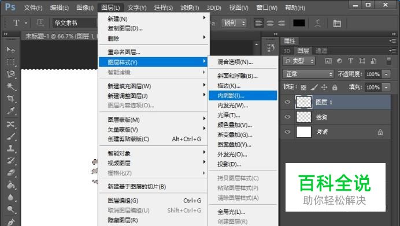Viewport: 400px width, 226px height.
Task: Choose 投影(D)... drop shadow
Action: [x=243, y=164]
